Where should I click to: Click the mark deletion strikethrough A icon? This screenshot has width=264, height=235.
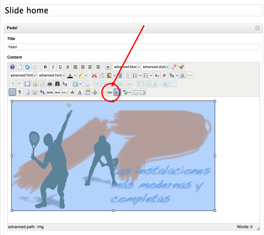pyautogui.click(x=72, y=92)
